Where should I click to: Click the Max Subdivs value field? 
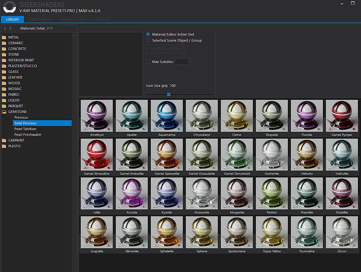pos(182,62)
